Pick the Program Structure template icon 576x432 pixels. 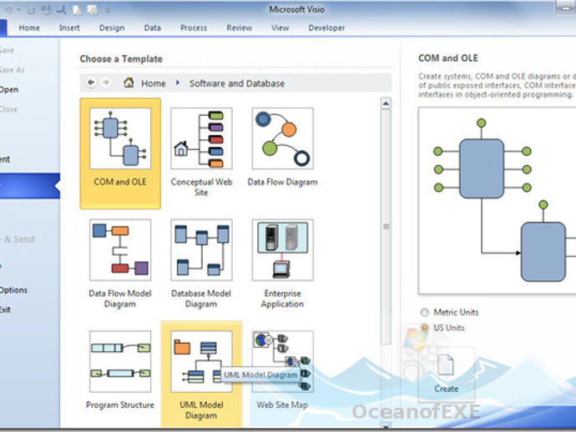[120, 362]
